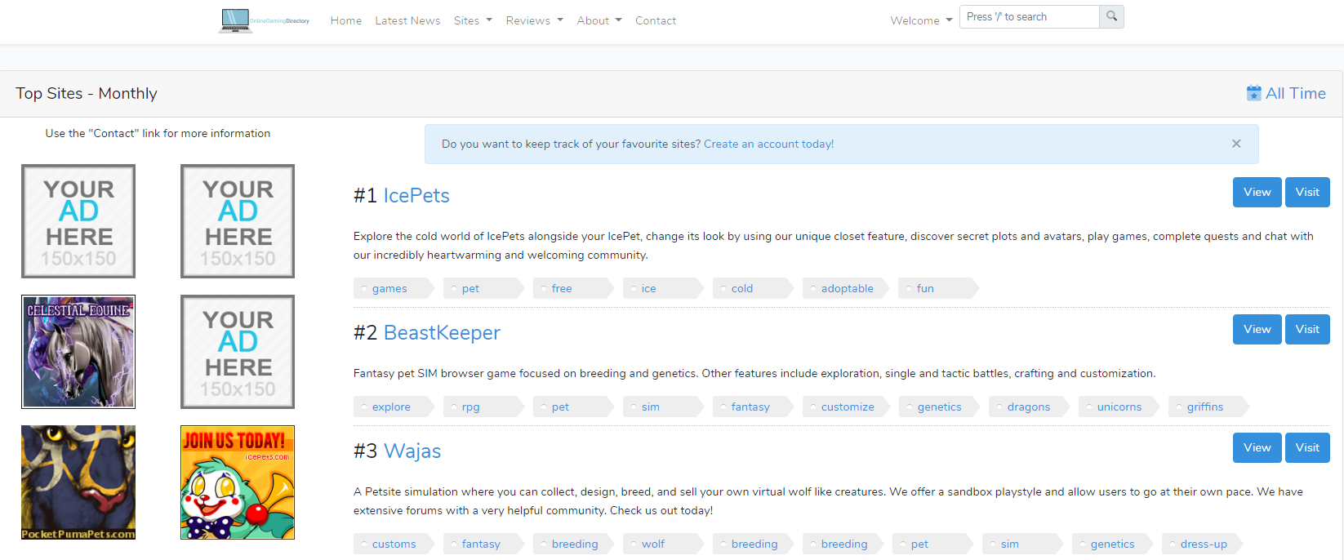1344x560 pixels.
Task: Select the BeastKeeper 'unicorns' tag
Action: (x=1119, y=407)
